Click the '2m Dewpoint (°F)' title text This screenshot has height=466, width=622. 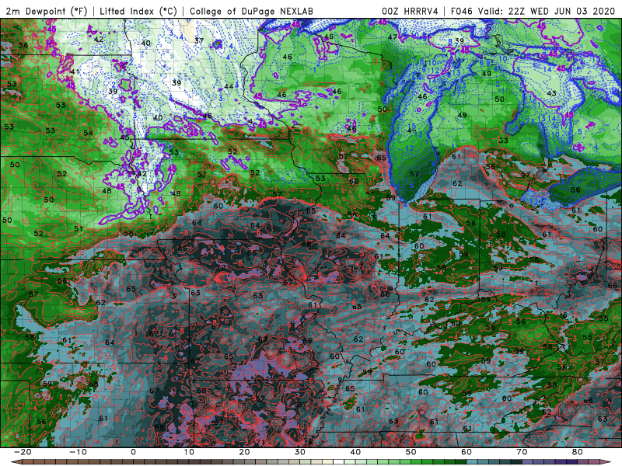click(46, 11)
